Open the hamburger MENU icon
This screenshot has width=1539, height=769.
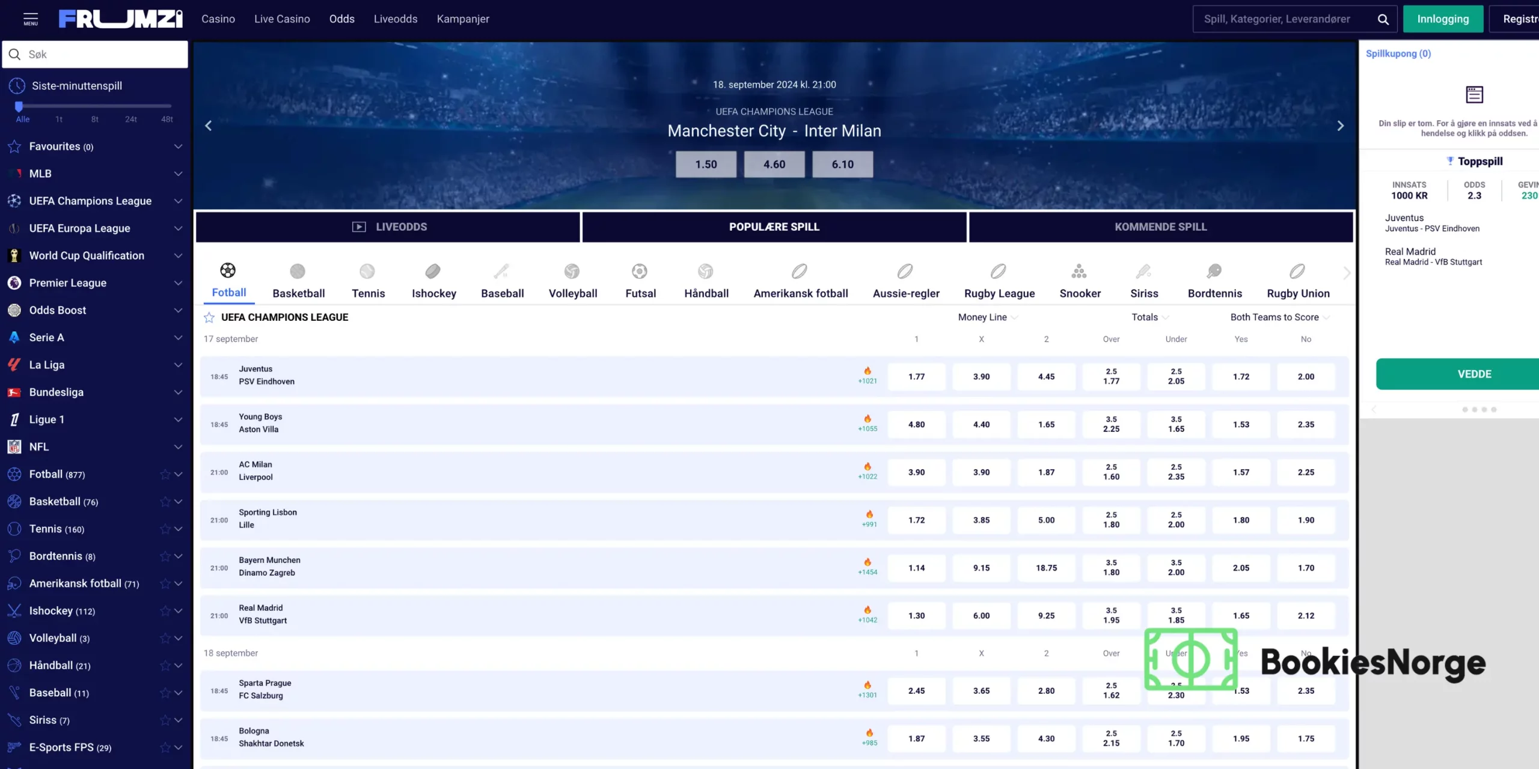(31, 19)
